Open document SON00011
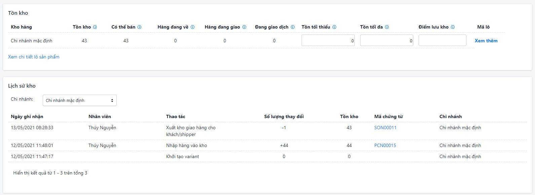This screenshot has width=535, height=195. coord(385,128)
